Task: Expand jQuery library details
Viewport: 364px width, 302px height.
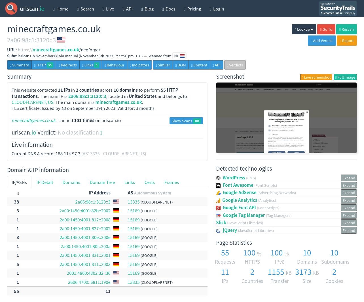Action: 349,230
